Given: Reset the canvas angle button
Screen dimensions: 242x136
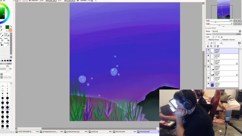Looking at the screenshot, I should (240, 24).
